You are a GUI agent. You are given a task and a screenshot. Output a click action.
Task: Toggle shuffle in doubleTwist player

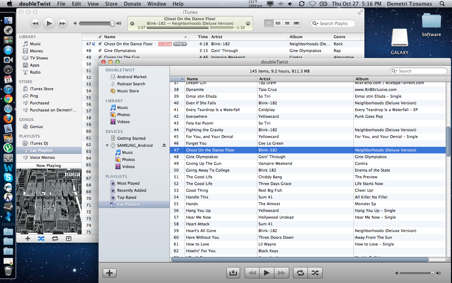click(315, 273)
